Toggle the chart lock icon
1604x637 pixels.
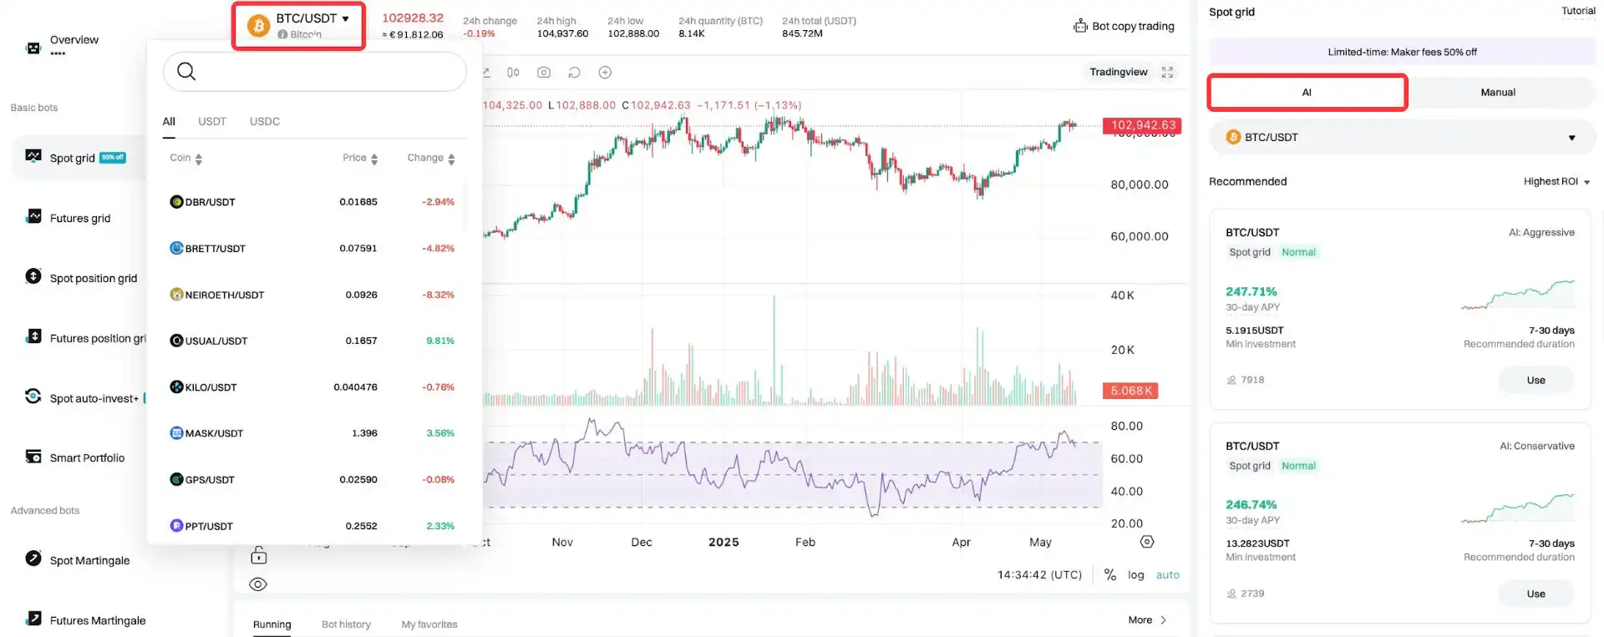pyautogui.click(x=259, y=555)
